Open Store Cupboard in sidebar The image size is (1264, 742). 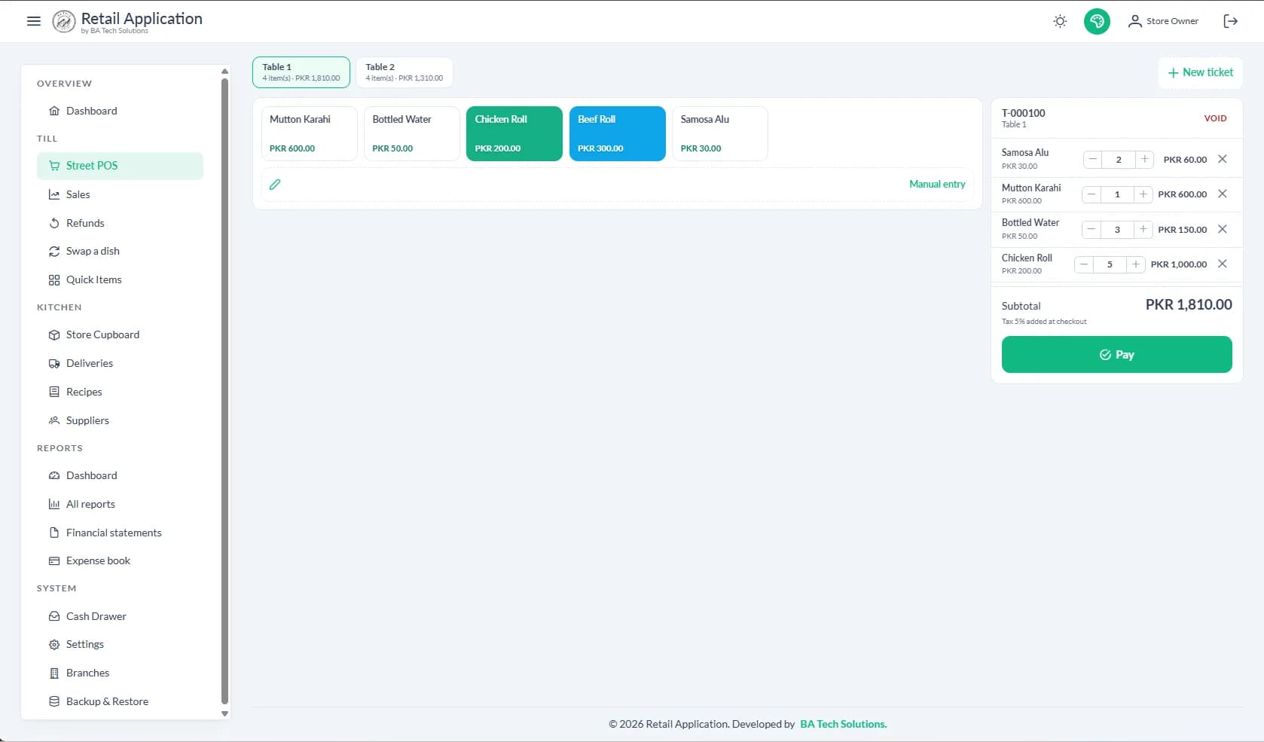[120, 334]
